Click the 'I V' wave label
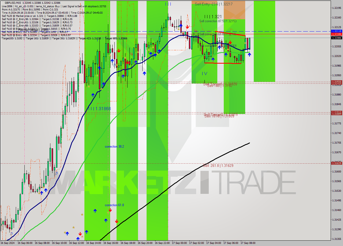The width and height of the screenshot is (343, 246). tap(205, 73)
